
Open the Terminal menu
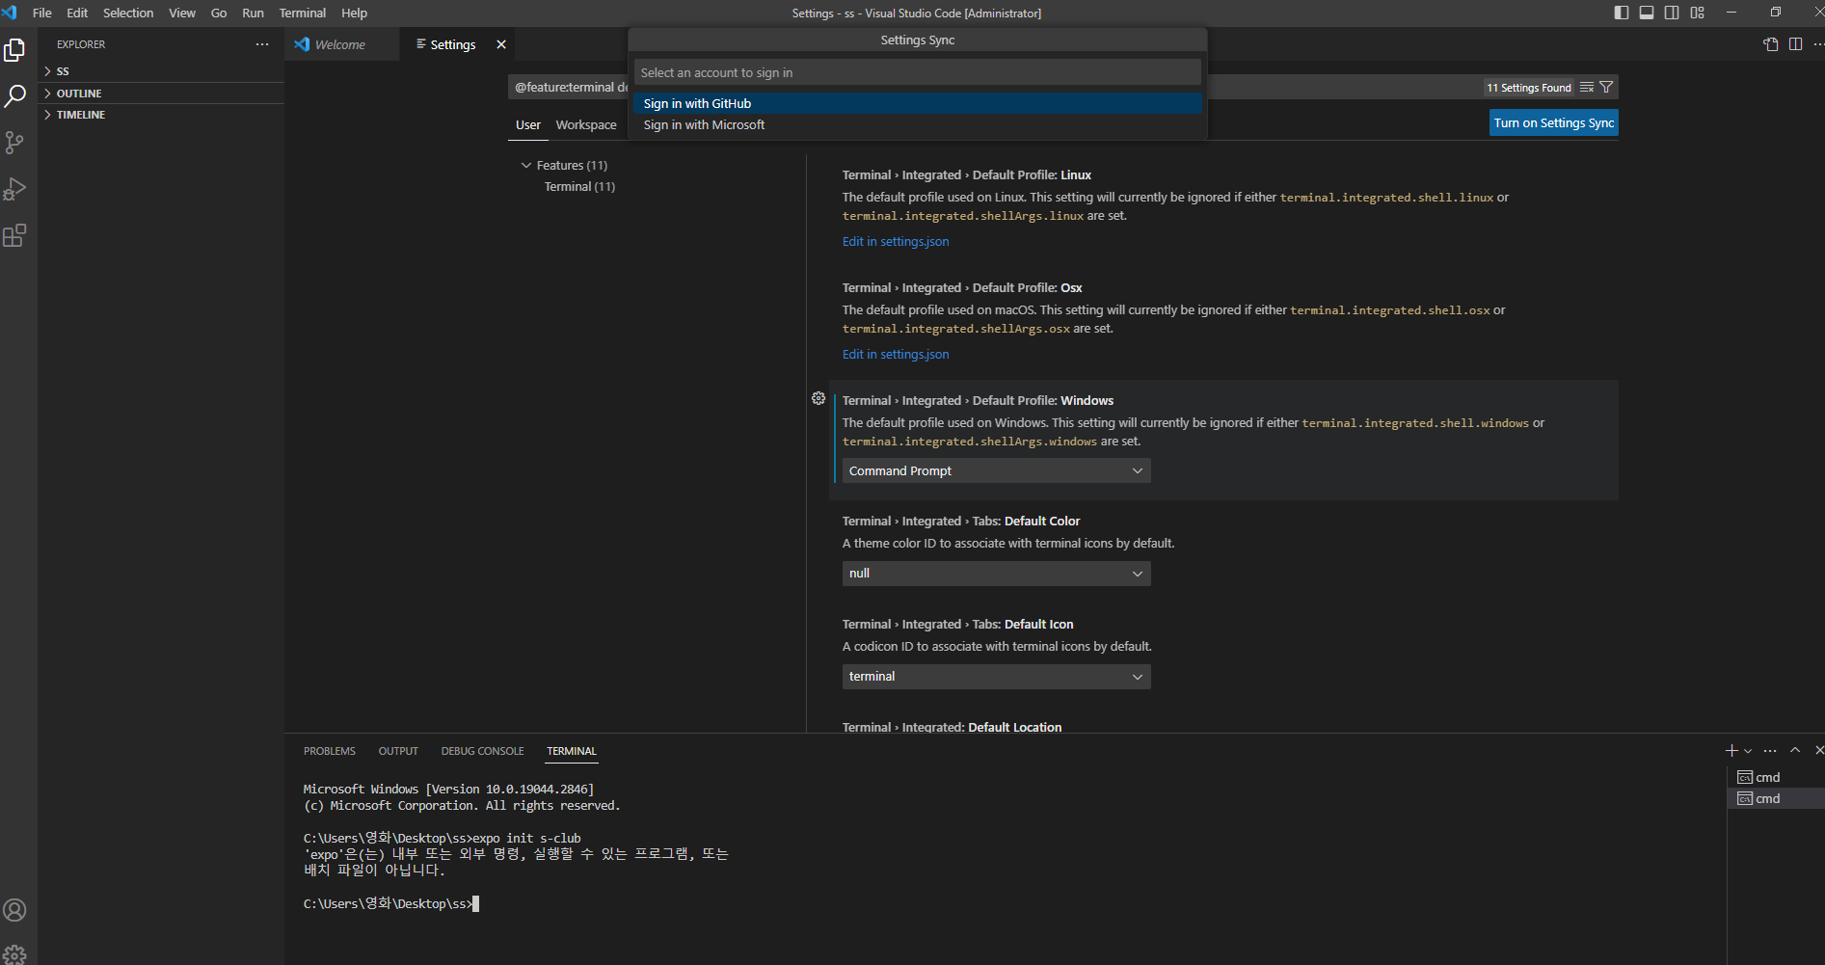pyautogui.click(x=303, y=13)
